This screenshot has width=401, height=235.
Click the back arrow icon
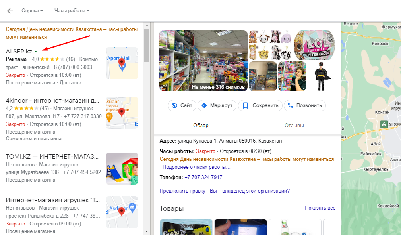click(x=10, y=11)
